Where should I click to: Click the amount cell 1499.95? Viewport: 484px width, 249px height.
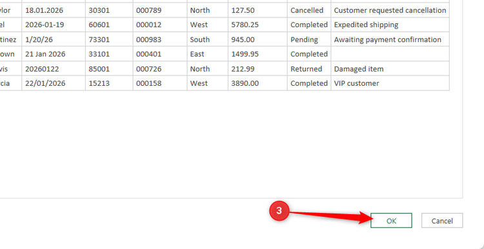257,54
